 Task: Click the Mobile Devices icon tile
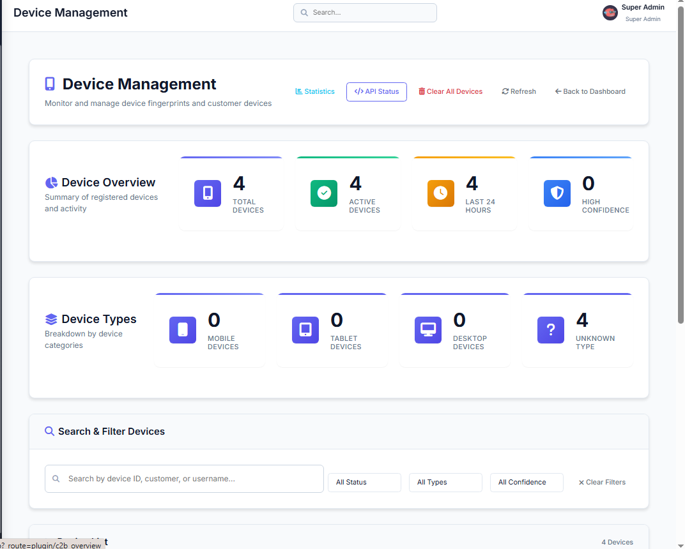point(183,330)
